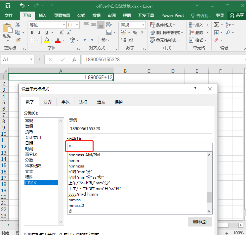Viewport: 246px width, 235px height.
Task: Switch to 公式 ribbon tab
Action: (x=81, y=16)
